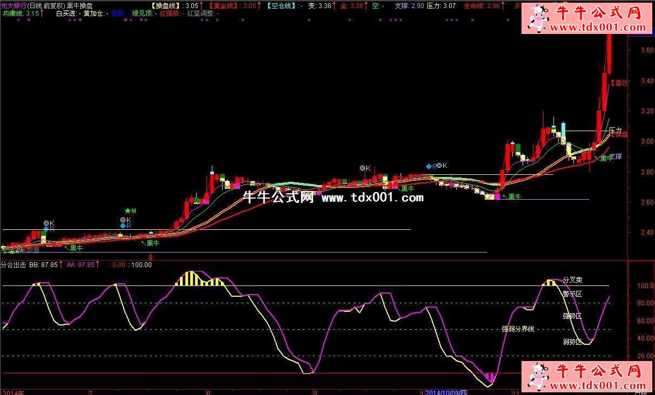Click the 均衡线 value in header
Viewport: 655px width, 395px height.
21,13
